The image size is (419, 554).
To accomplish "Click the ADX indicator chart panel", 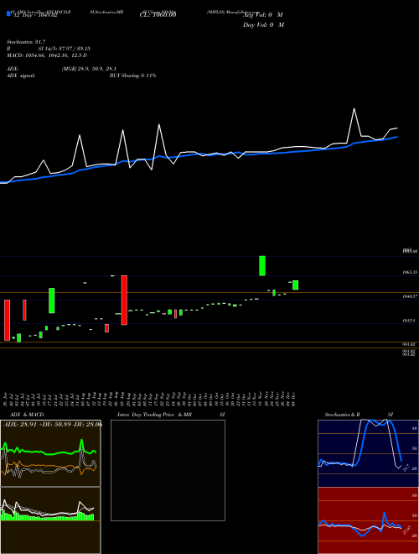I will [x=50, y=452].
